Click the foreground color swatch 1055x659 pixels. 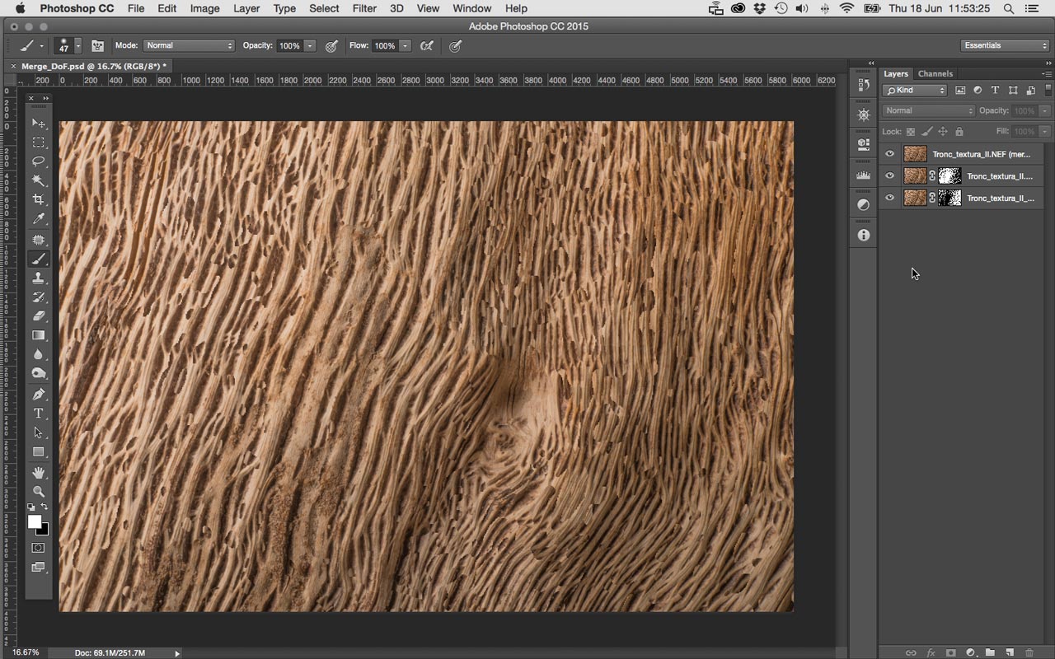click(34, 522)
